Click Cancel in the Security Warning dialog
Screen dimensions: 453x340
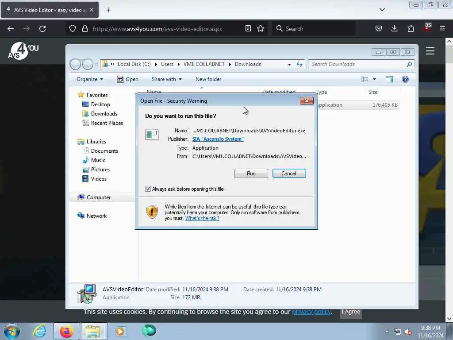289,174
